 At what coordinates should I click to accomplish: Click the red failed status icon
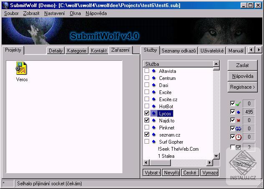coord(238,120)
